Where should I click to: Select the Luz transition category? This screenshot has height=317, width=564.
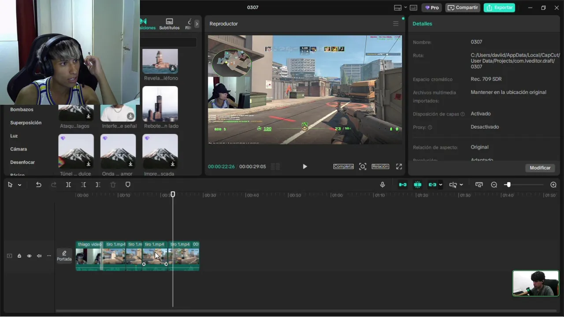click(x=14, y=136)
